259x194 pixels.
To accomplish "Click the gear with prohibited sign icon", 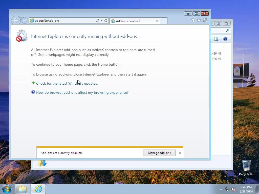I will [21, 36].
